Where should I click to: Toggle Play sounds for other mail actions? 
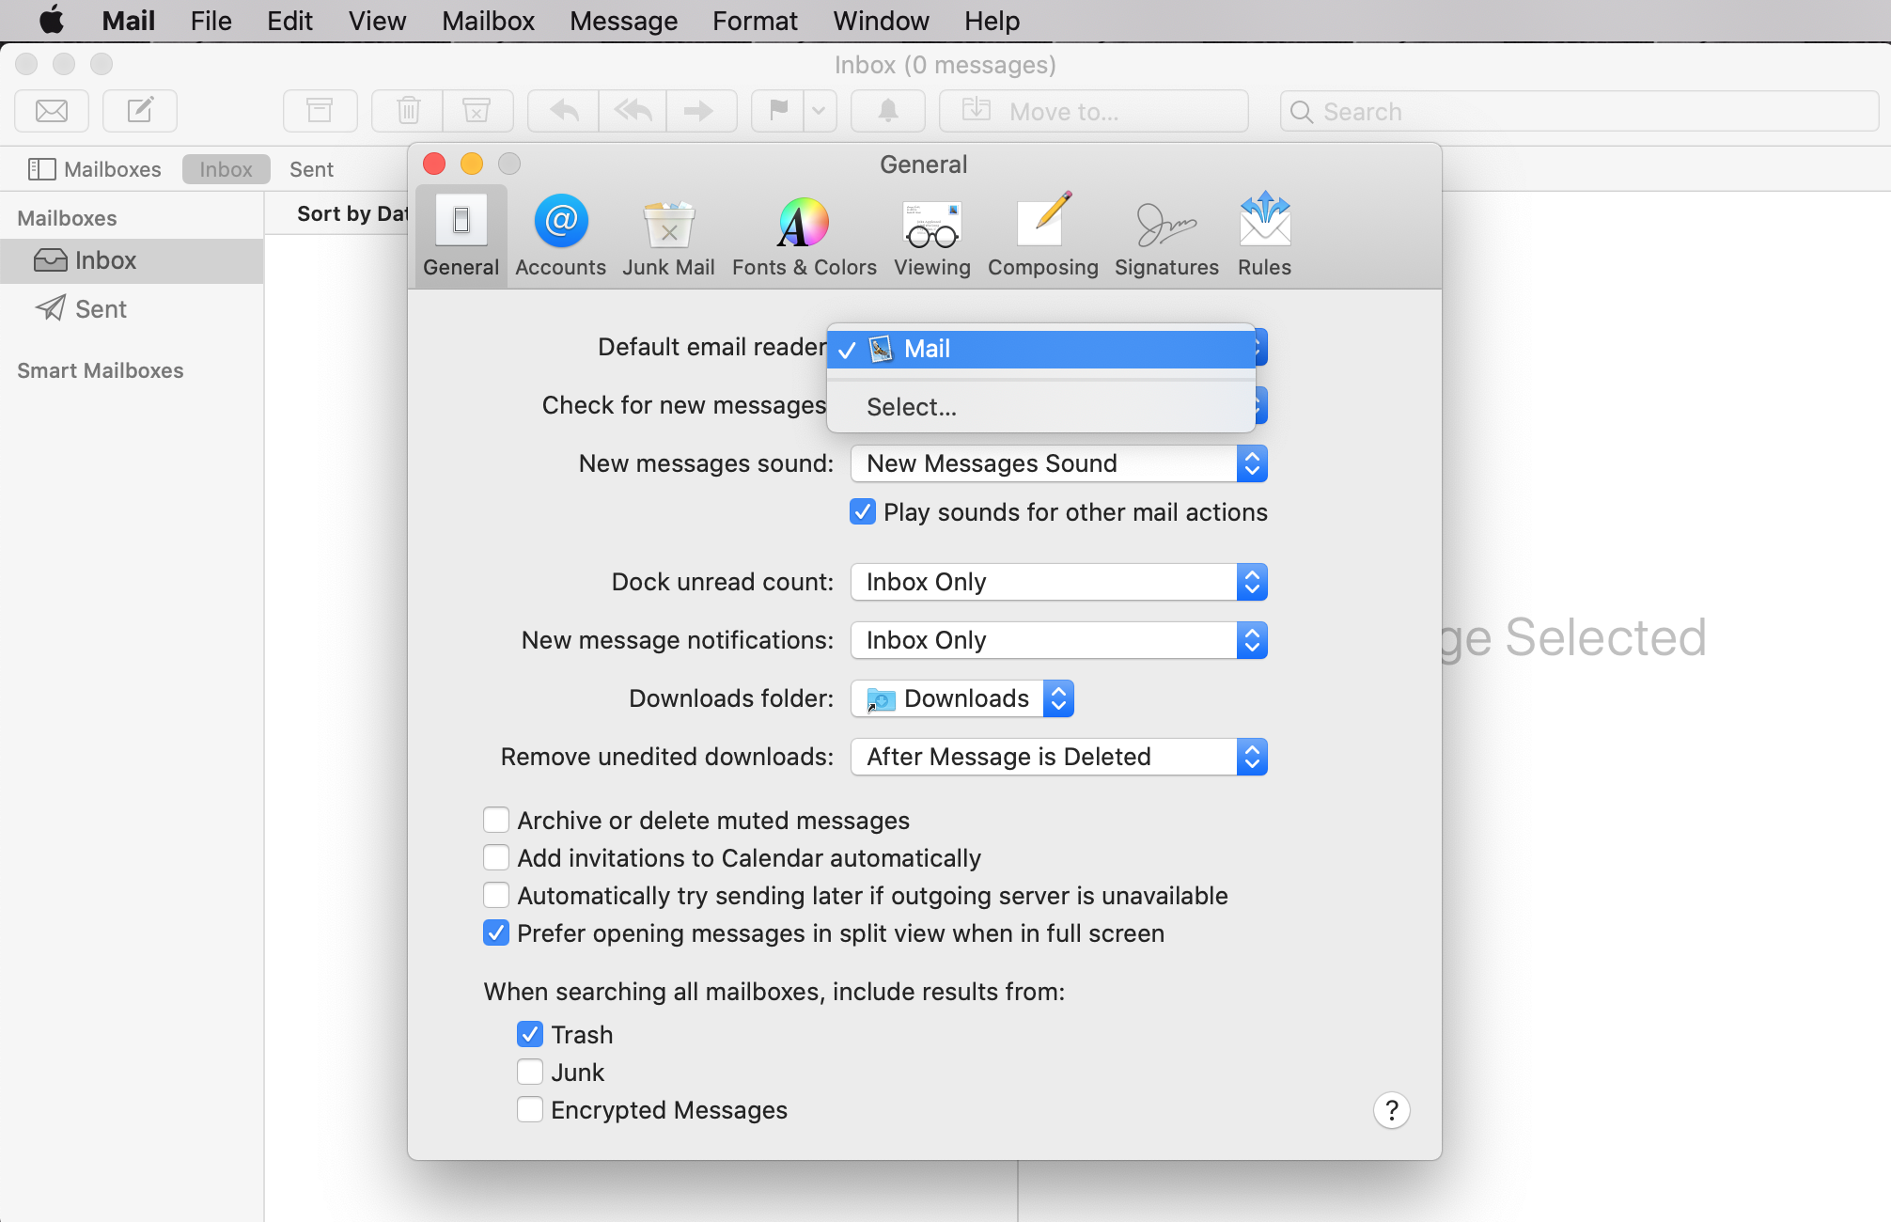[x=863, y=512]
